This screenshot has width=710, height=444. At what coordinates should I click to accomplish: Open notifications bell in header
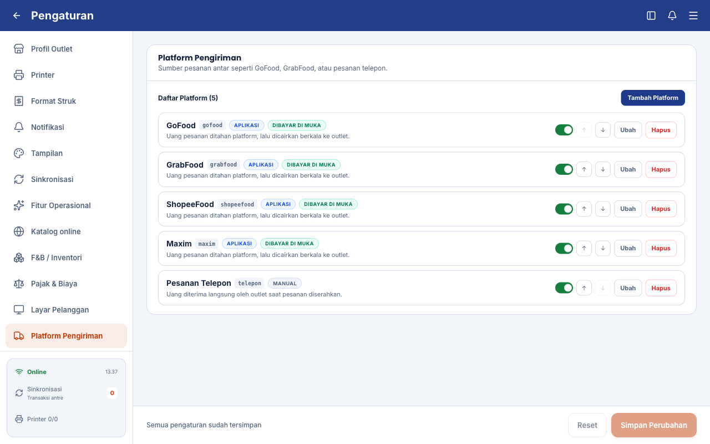(x=672, y=16)
